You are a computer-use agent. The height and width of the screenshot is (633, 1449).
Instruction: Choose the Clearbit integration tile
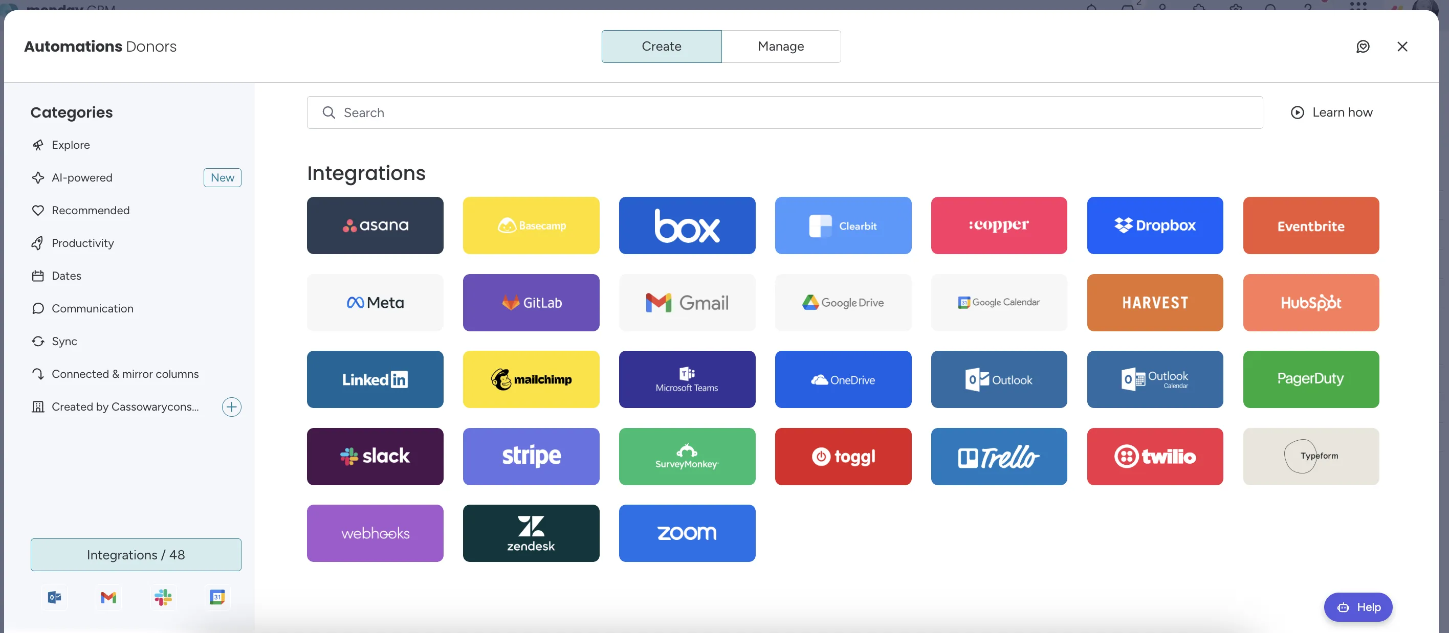[843, 225]
